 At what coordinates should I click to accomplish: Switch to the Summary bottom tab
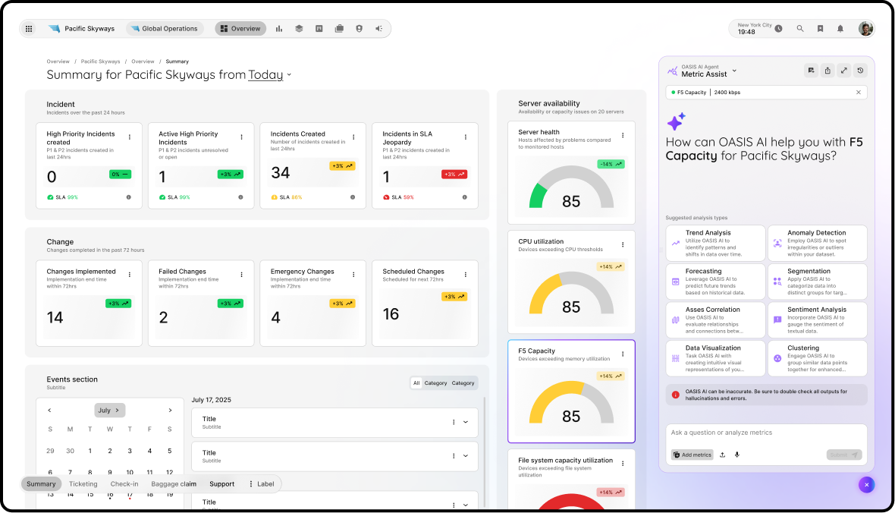pos(41,484)
